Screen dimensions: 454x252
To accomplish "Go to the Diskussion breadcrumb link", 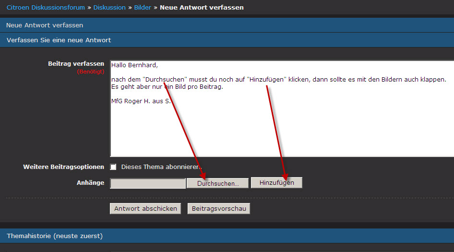I will [109, 8].
